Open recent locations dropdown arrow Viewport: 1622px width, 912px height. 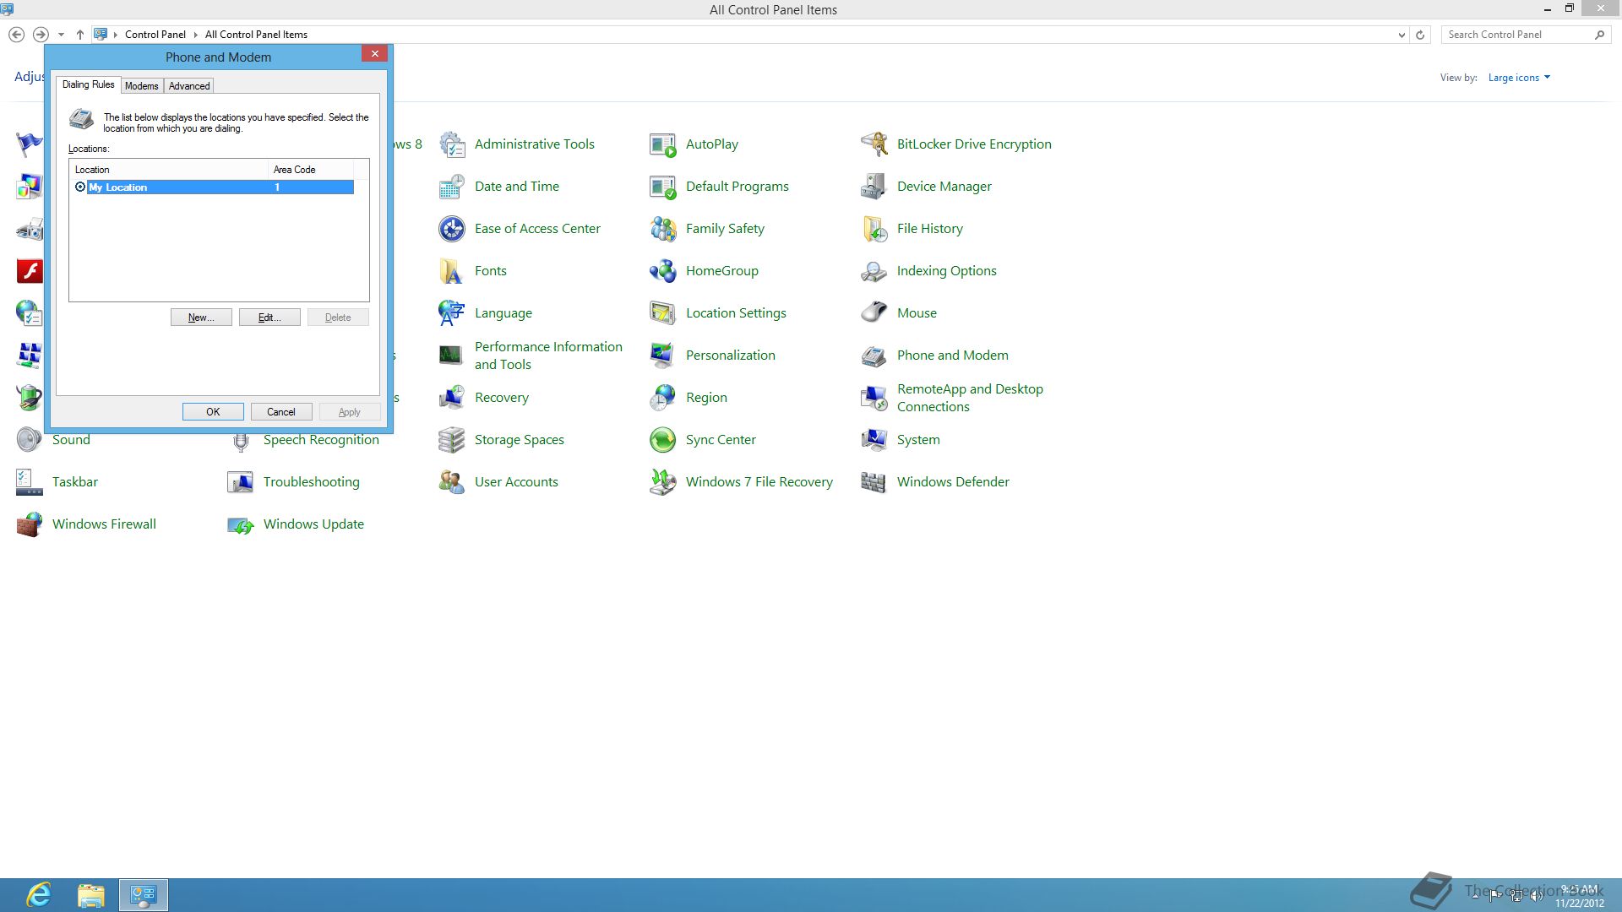[61, 35]
